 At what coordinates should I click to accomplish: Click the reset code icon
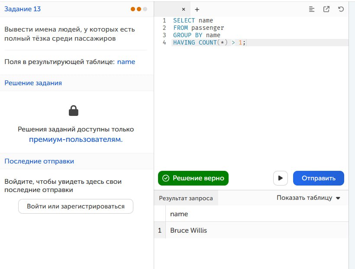coord(341,9)
